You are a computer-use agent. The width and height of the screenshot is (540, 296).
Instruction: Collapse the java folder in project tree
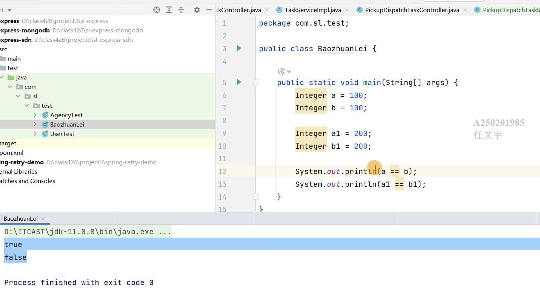pyautogui.click(x=2, y=77)
